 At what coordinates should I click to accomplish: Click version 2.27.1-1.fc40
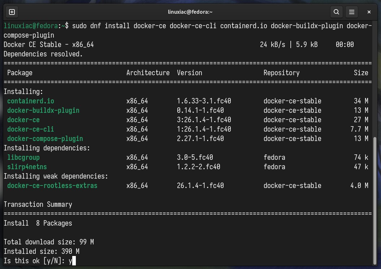[200, 138]
